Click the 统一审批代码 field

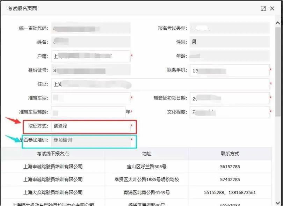(x=90, y=28)
